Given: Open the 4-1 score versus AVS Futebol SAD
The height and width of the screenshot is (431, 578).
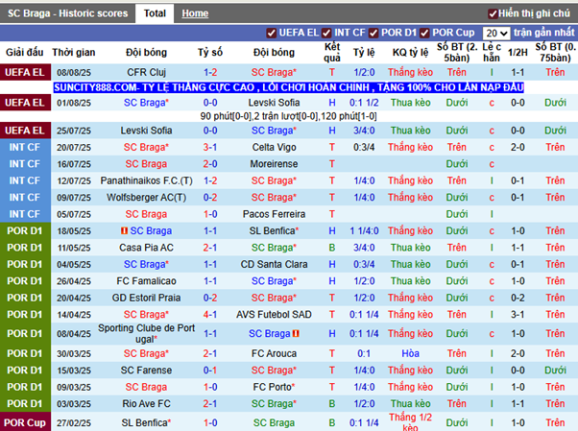Looking at the screenshot, I should pyautogui.click(x=210, y=315).
